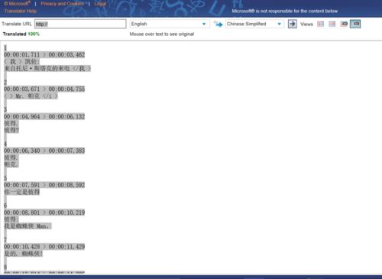Click the timestamp 00:00:01,711 line
The image size is (382, 279).
[44, 54]
